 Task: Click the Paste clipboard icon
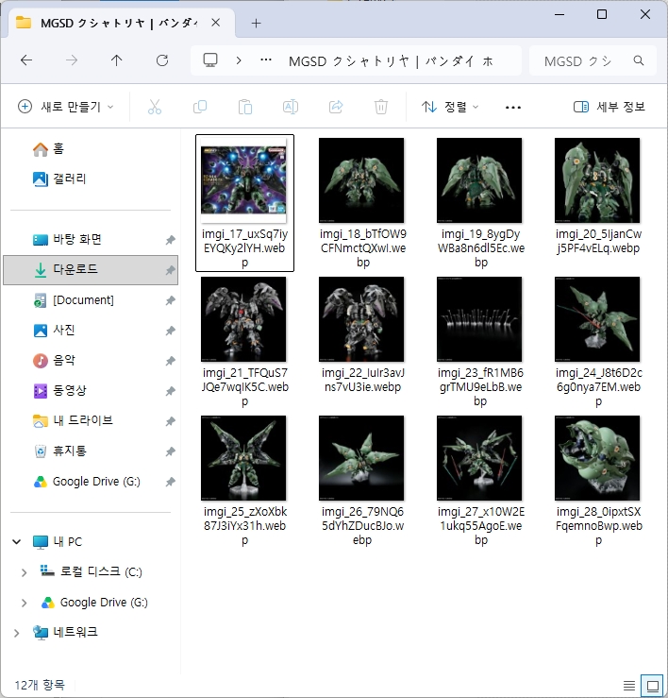coord(245,107)
